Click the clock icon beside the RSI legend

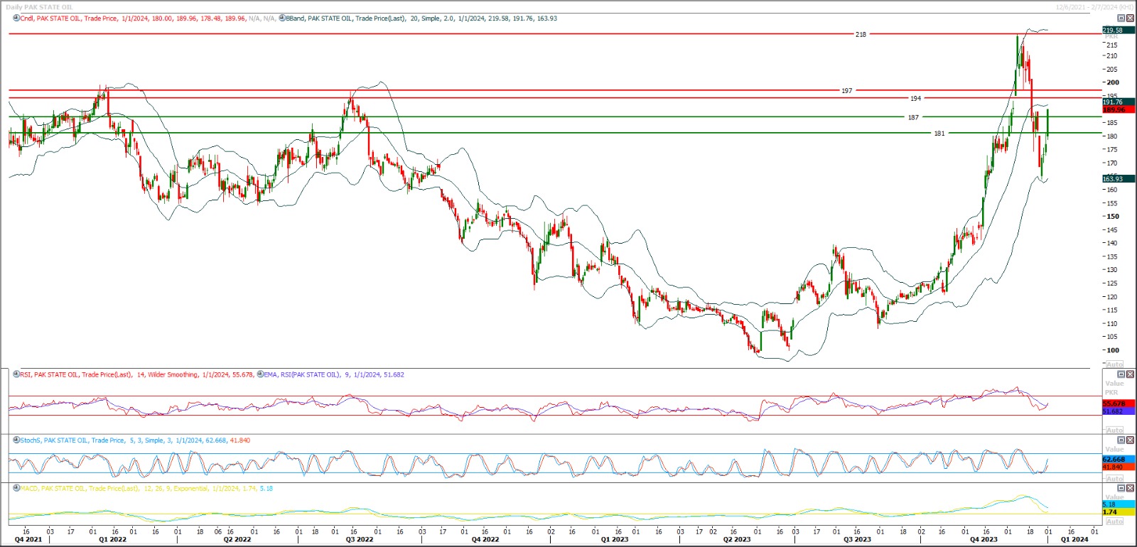point(16,374)
